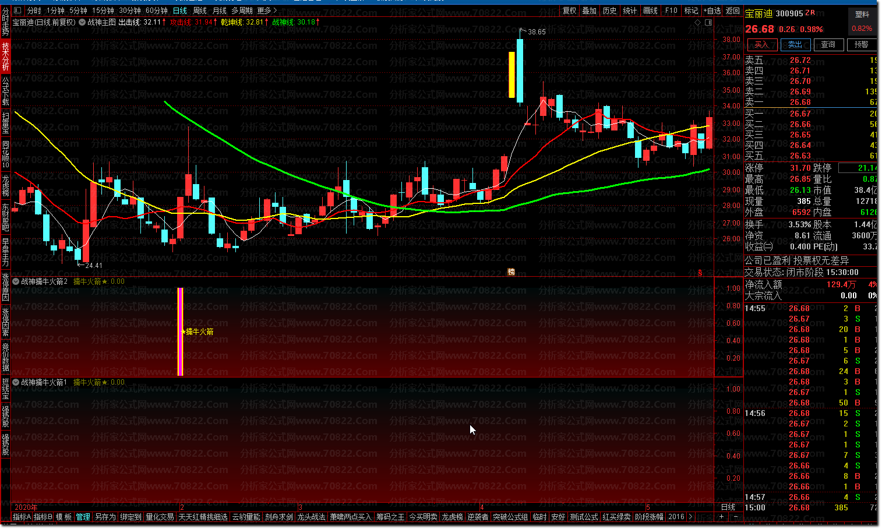Open 竞价数据 in left sidebar
Screen dimensions: 882x529
pos(5,357)
